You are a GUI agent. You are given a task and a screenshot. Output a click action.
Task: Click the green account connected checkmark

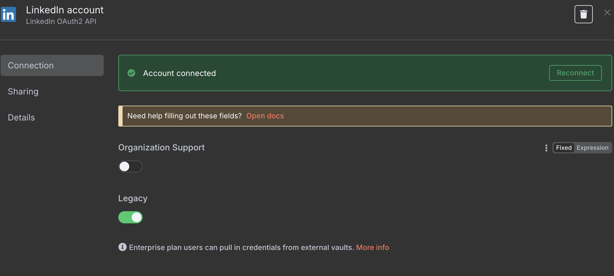tap(131, 73)
